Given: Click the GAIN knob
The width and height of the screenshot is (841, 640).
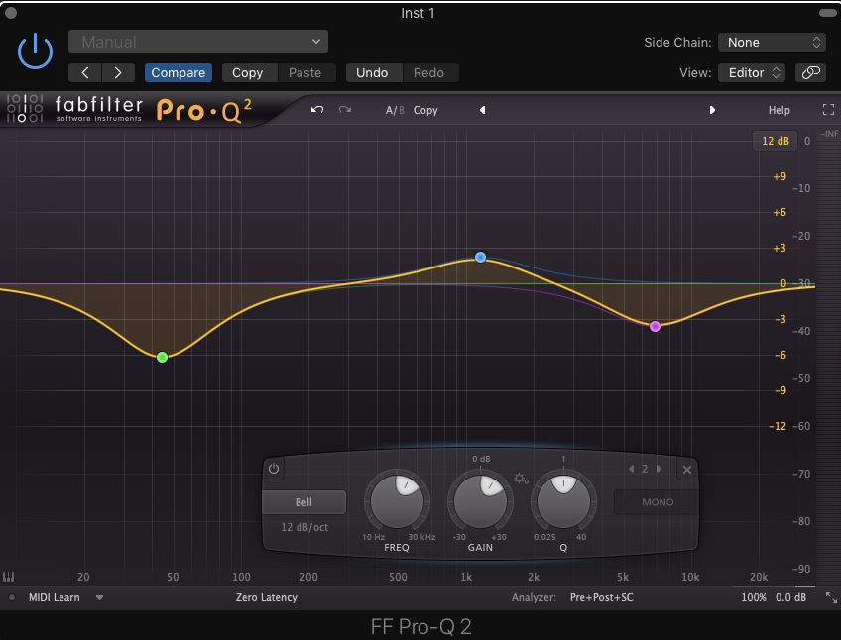Looking at the screenshot, I should 480,502.
